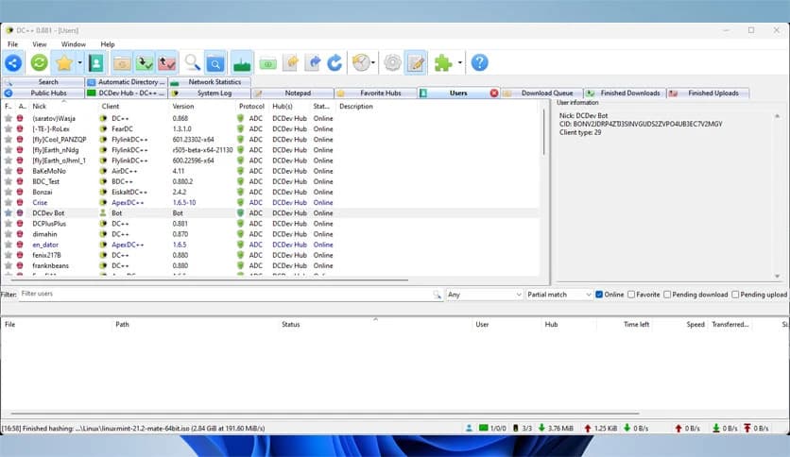
Task: Open the View menu
Action: [40, 44]
